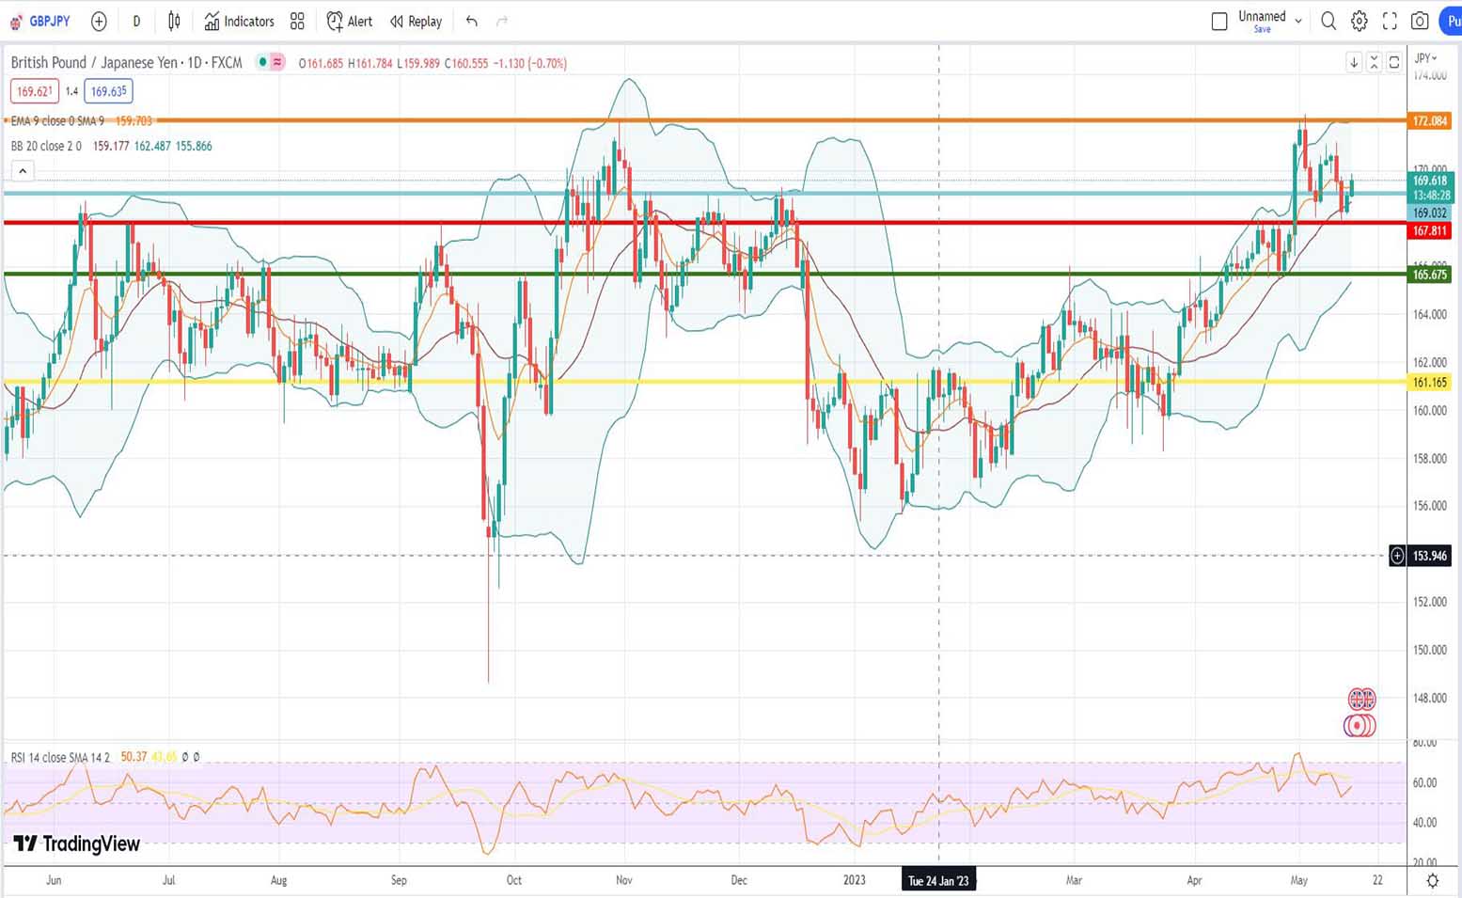Open the Unnamed layout dropdown arrow

(x=1298, y=21)
